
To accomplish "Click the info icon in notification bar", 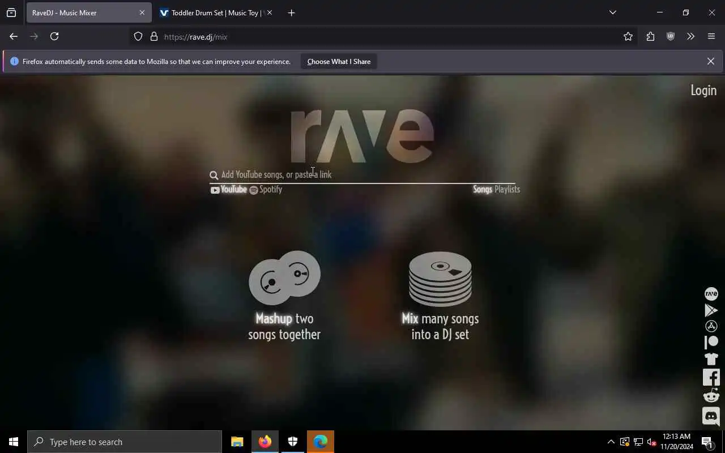I will pos(14,62).
